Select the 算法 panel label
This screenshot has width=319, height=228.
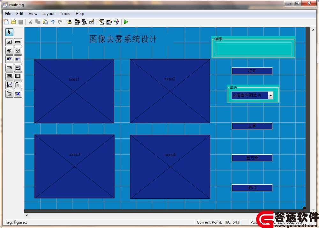233,87
